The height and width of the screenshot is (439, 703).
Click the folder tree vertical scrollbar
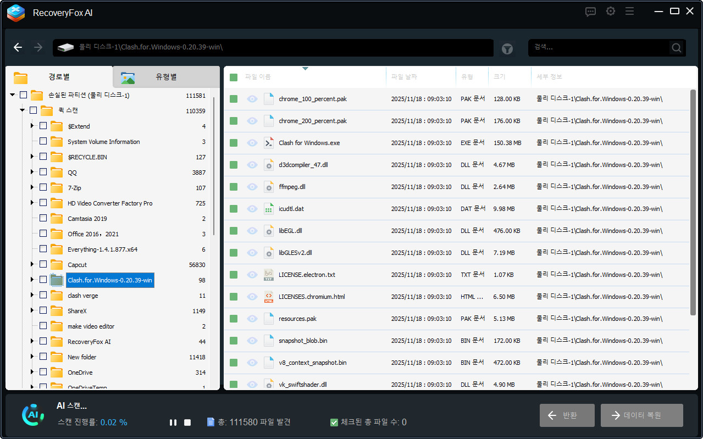213,166
